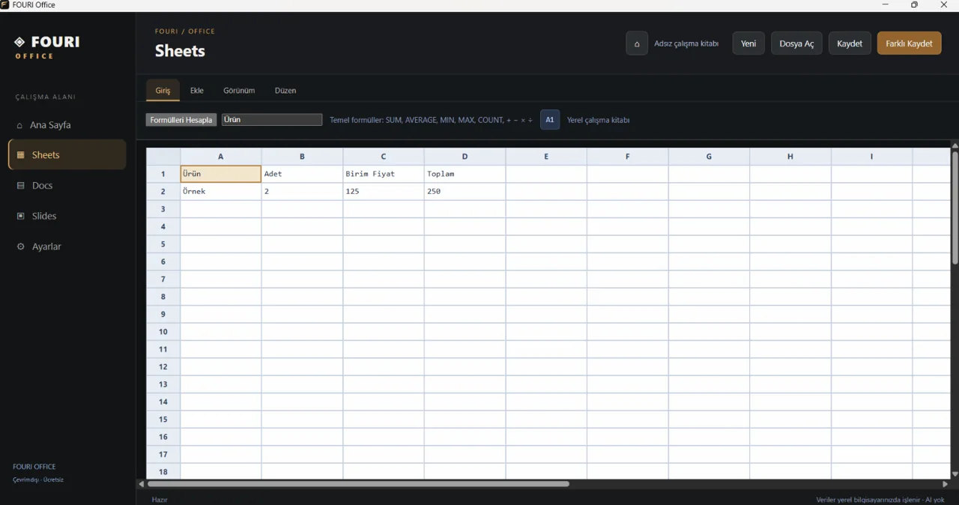Click the Yerel çalışma kitabı label
Image resolution: width=959 pixels, height=505 pixels.
tap(598, 120)
